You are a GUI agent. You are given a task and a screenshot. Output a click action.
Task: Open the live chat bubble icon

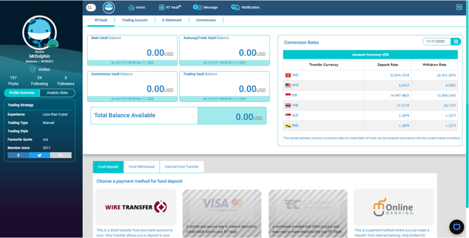pyautogui.click(x=457, y=227)
